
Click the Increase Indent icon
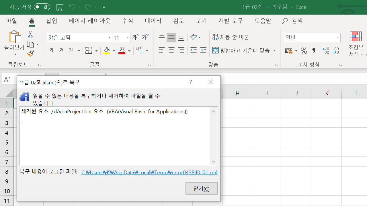[x=203, y=51]
